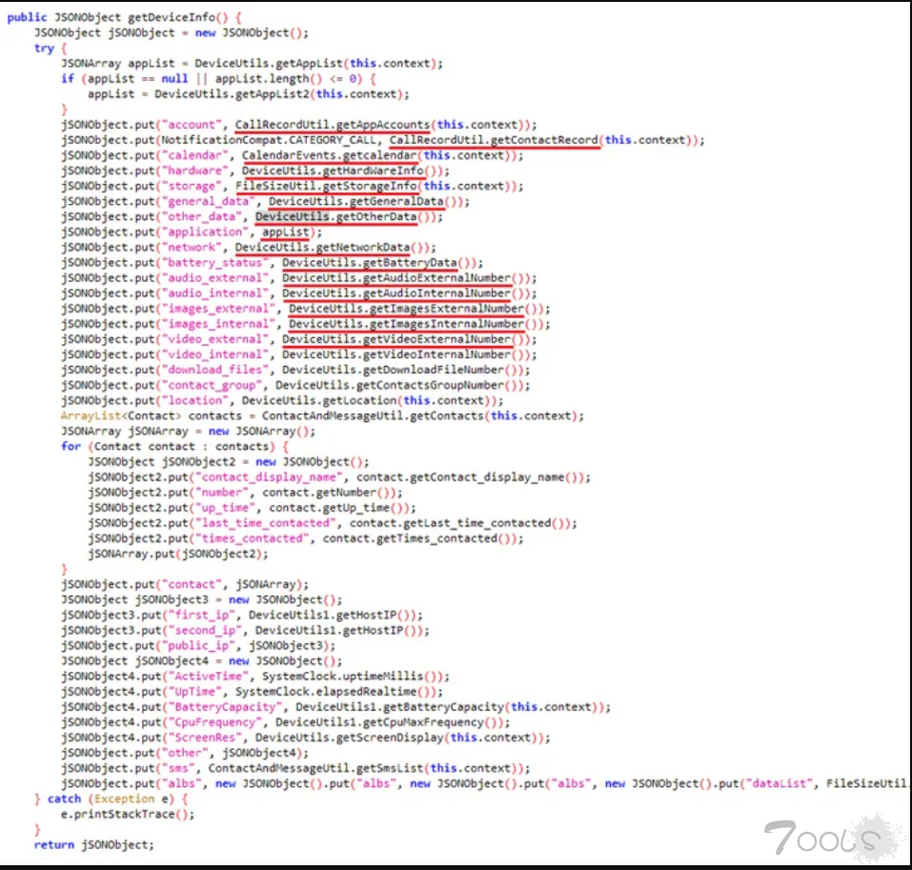Click DeviceUtils.getVideoExternalNumber call
912x870 pixels.
pyautogui.click(x=396, y=339)
